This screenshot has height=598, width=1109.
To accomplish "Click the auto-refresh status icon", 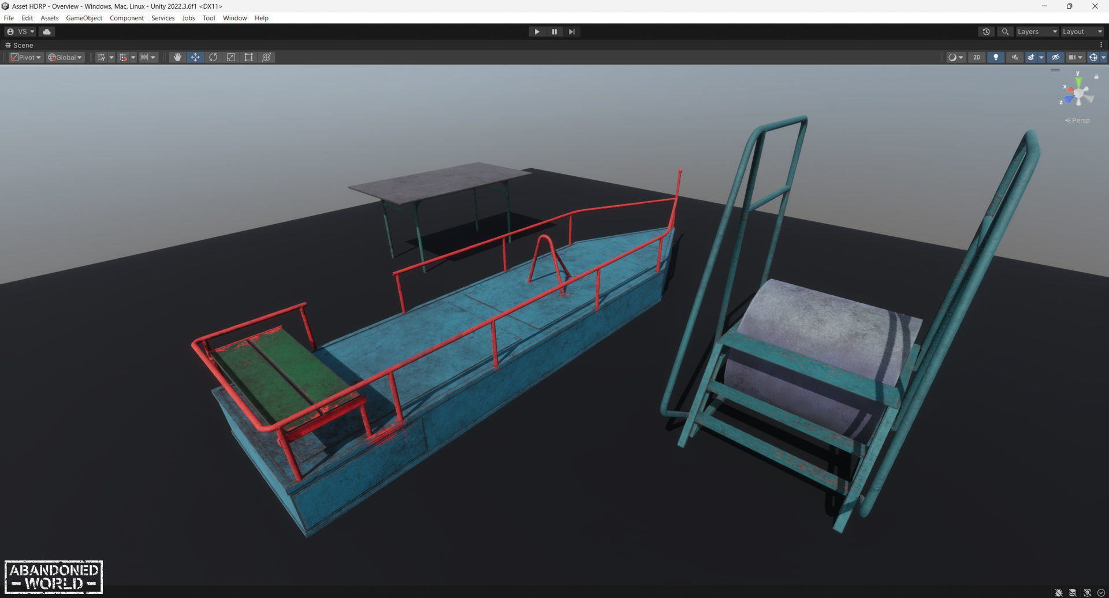I will [x=1087, y=593].
